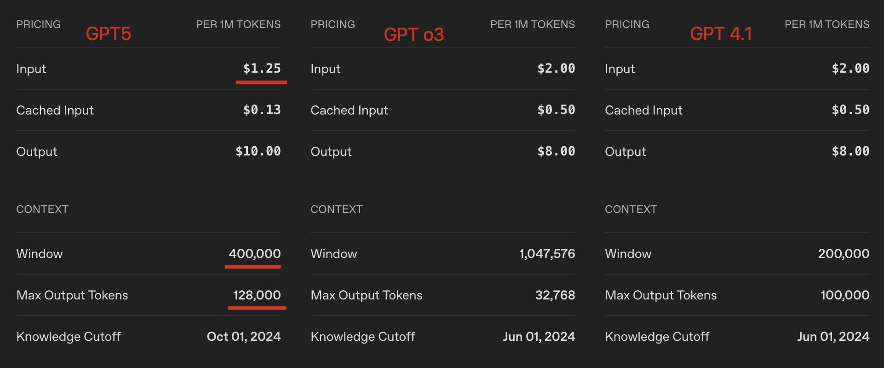Screen dimensions: 884x368
Task: Select the 100,000 max output tokens value
Action: [845, 295]
